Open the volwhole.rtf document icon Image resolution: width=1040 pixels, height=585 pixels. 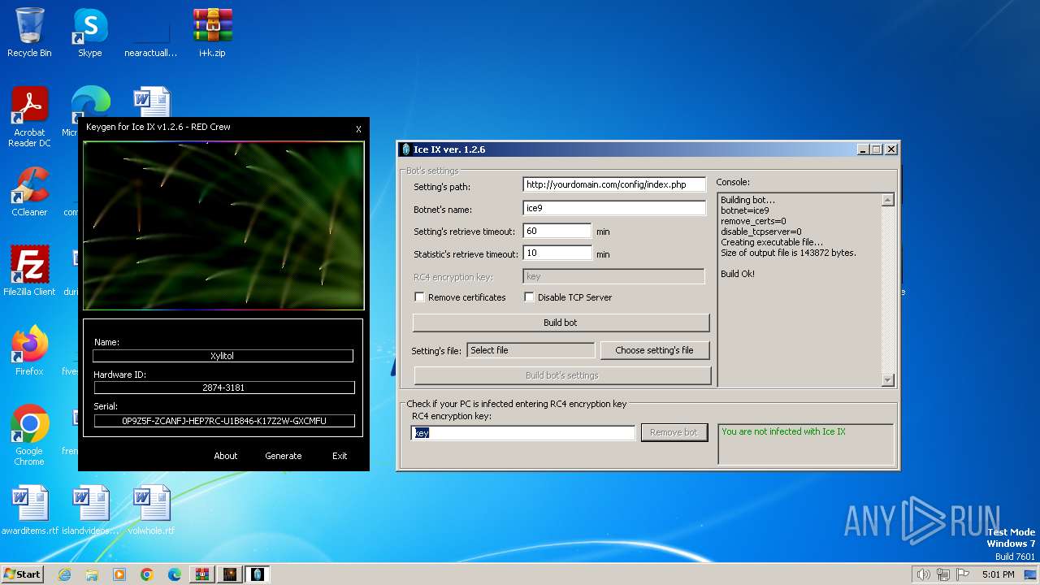pos(151,509)
